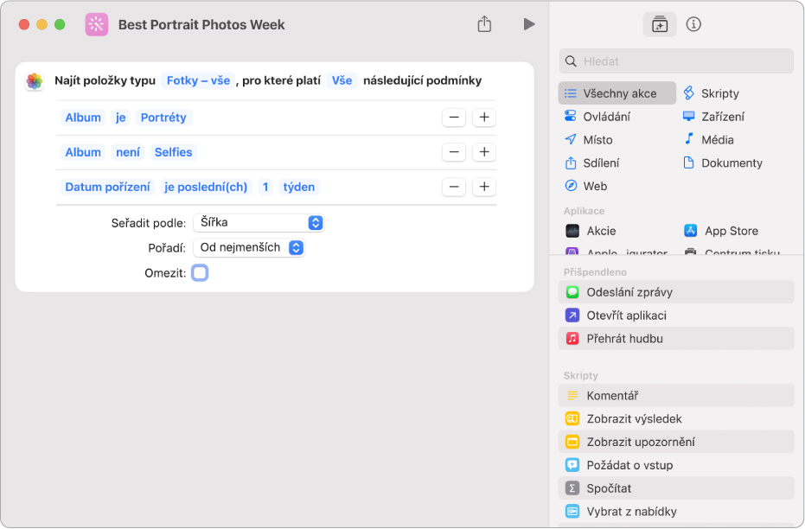Enable the Omezit checkbox
This screenshot has width=805, height=529.
click(200, 273)
